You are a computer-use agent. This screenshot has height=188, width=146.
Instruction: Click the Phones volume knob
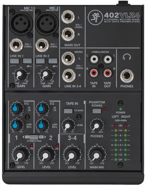click(x=97, y=126)
